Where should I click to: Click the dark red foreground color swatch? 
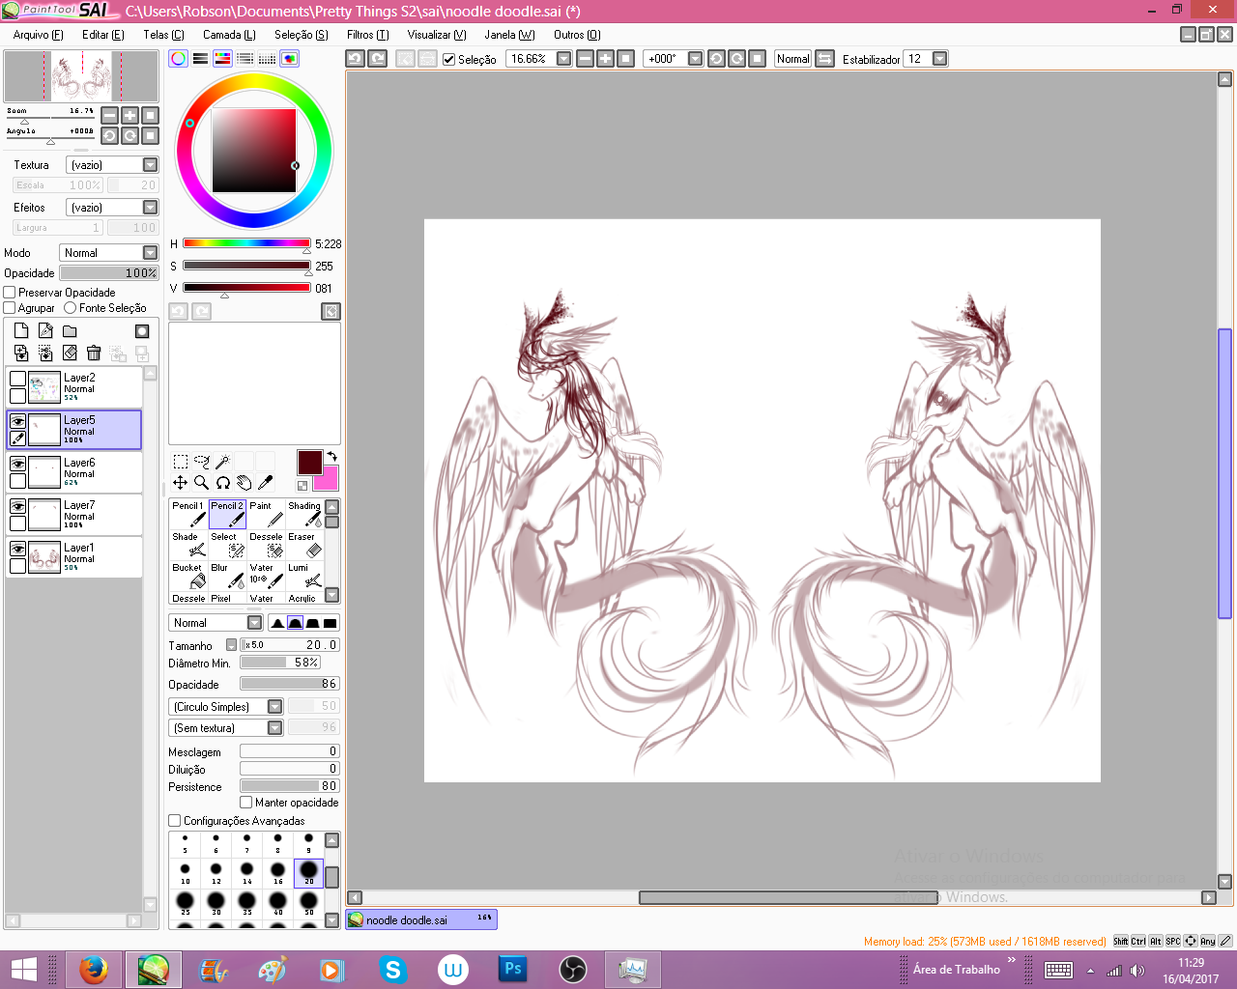pyautogui.click(x=309, y=463)
